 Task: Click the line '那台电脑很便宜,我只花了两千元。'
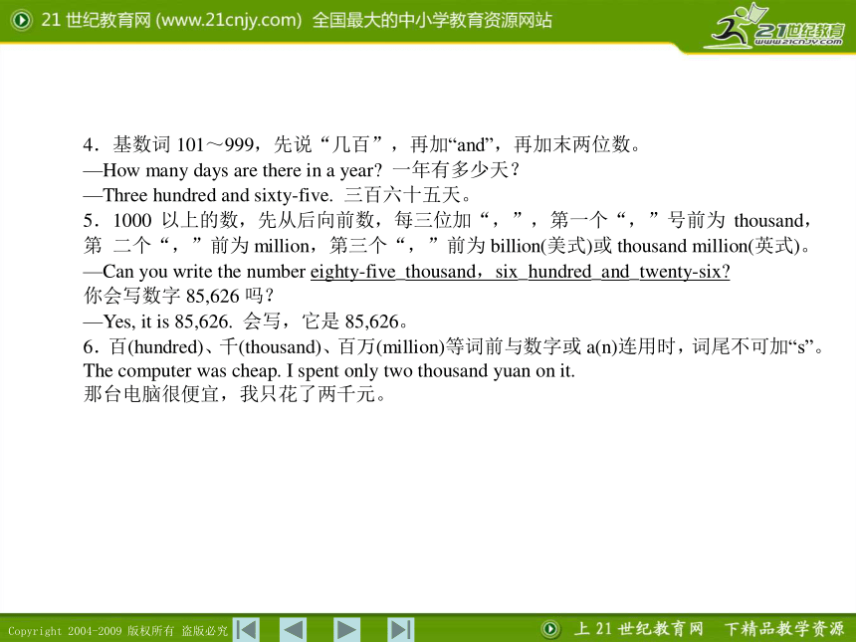234,393
